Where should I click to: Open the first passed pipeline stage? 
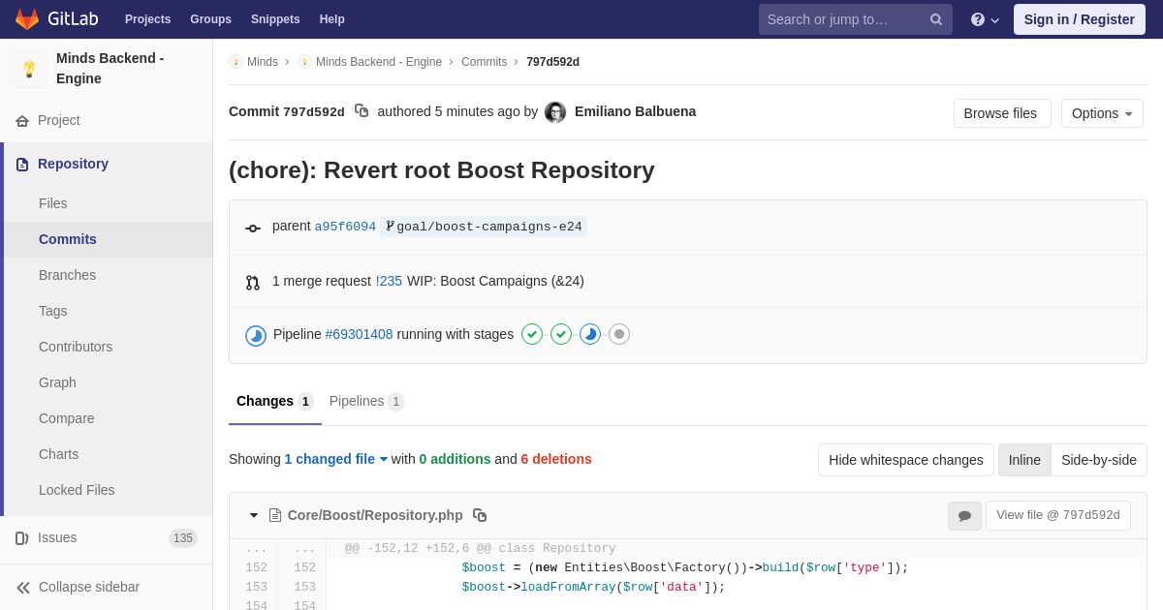tap(532, 334)
